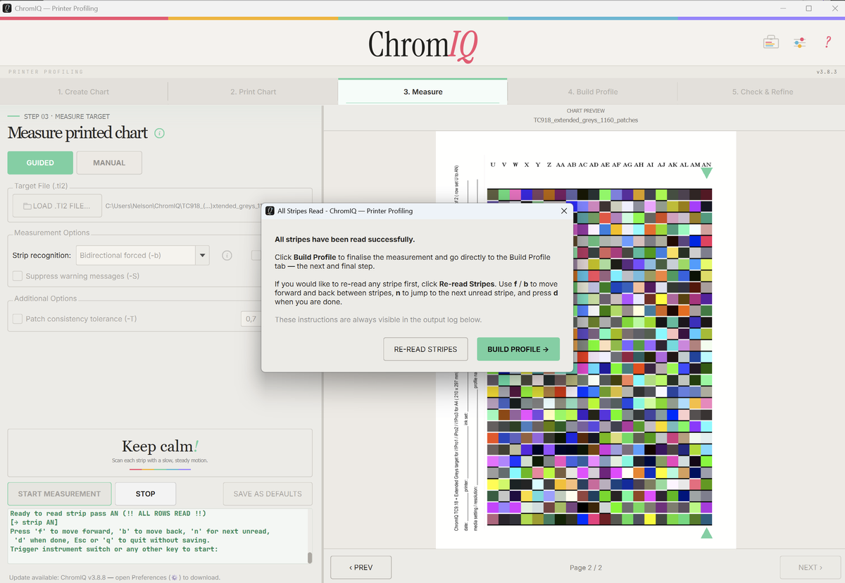Viewport: 845px width, 583px height.
Task: Click the chart preview page image
Action: pyautogui.click(x=585, y=340)
